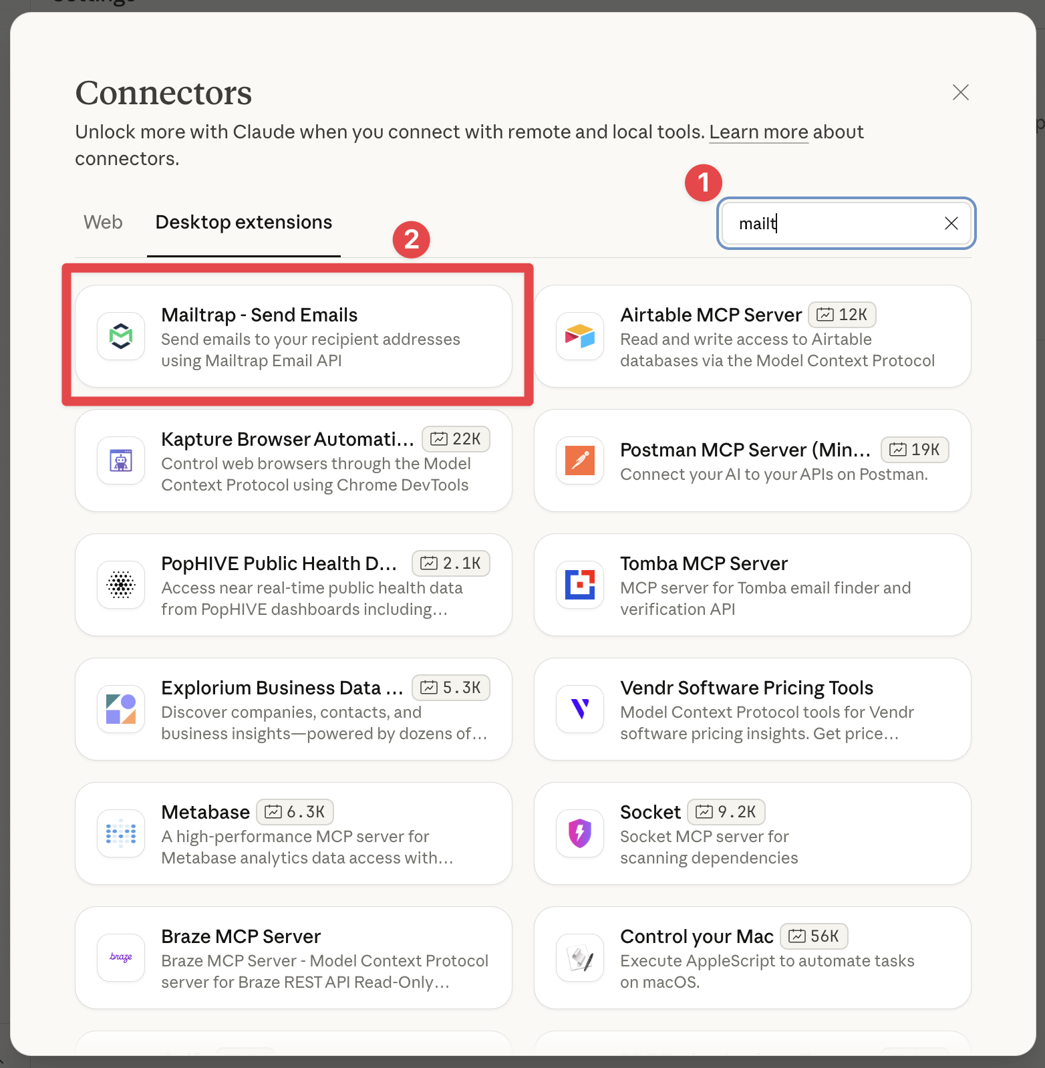This screenshot has width=1045, height=1068.
Task: Click the Explorium shapes logo icon
Action: (121, 709)
